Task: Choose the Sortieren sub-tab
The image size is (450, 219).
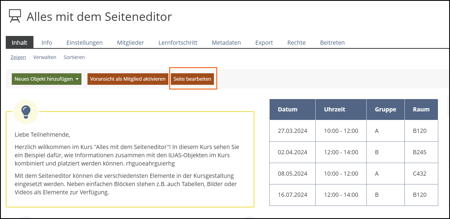Action: 74,57
